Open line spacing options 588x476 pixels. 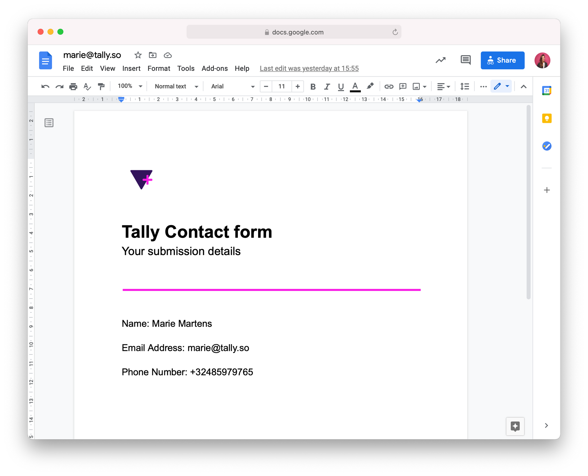coord(465,86)
